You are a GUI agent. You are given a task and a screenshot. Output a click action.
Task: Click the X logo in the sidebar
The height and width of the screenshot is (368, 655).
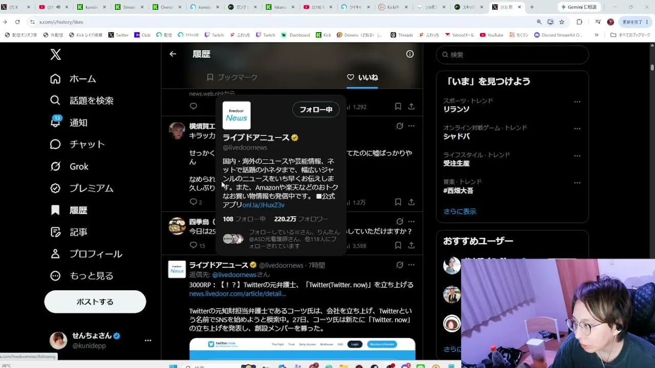point(56,55)
